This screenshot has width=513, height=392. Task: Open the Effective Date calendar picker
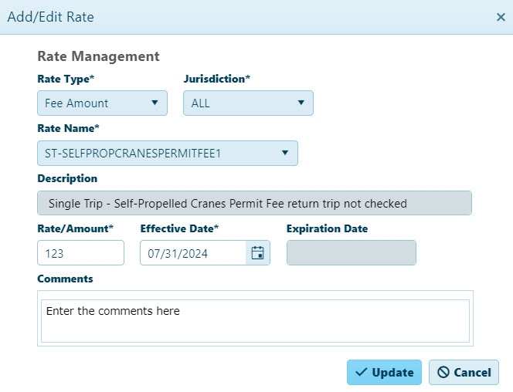[x=258, y=253]
